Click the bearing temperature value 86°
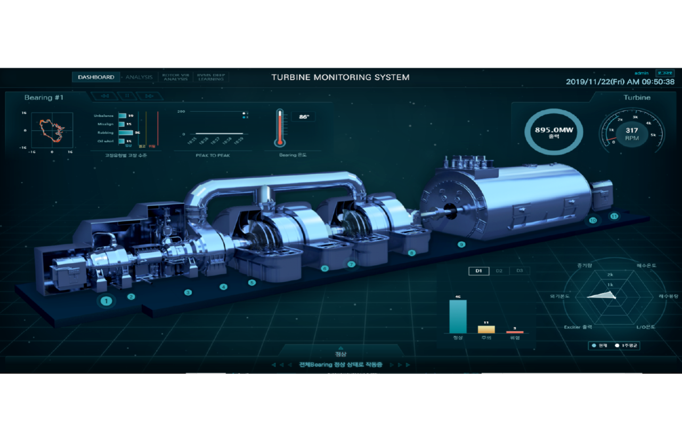 pyautogui.click(x=304, y=117)
